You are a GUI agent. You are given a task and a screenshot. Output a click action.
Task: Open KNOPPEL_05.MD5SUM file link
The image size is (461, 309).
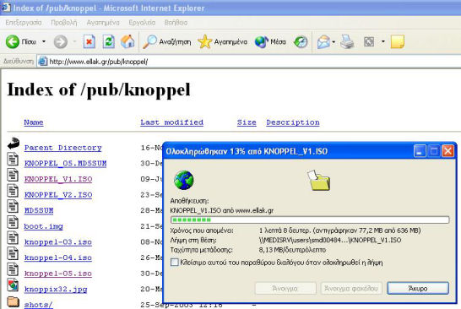click(x=65, y=164)
